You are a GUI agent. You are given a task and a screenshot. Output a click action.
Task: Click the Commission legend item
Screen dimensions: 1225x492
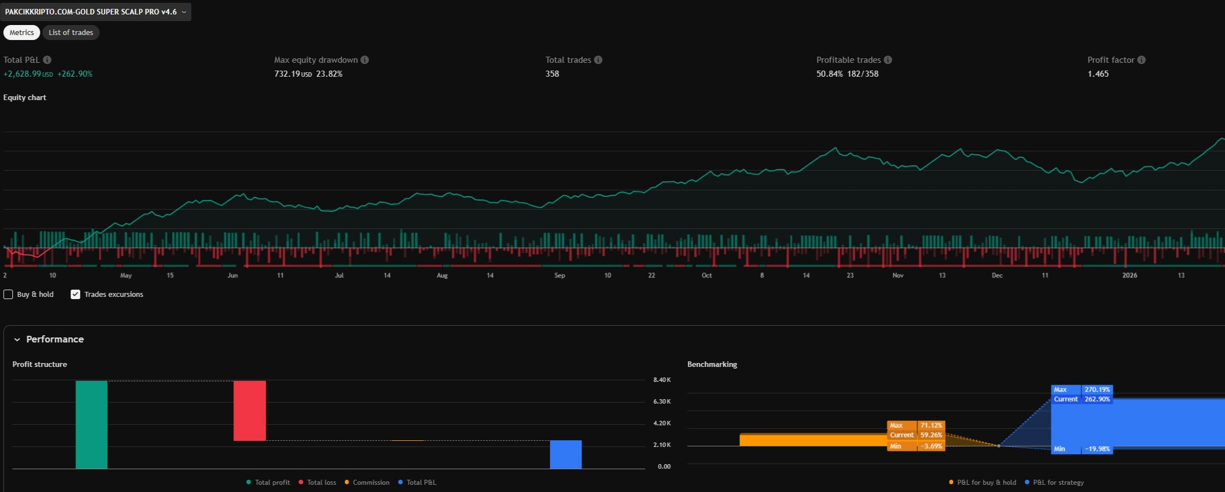(x=367, y=483)
